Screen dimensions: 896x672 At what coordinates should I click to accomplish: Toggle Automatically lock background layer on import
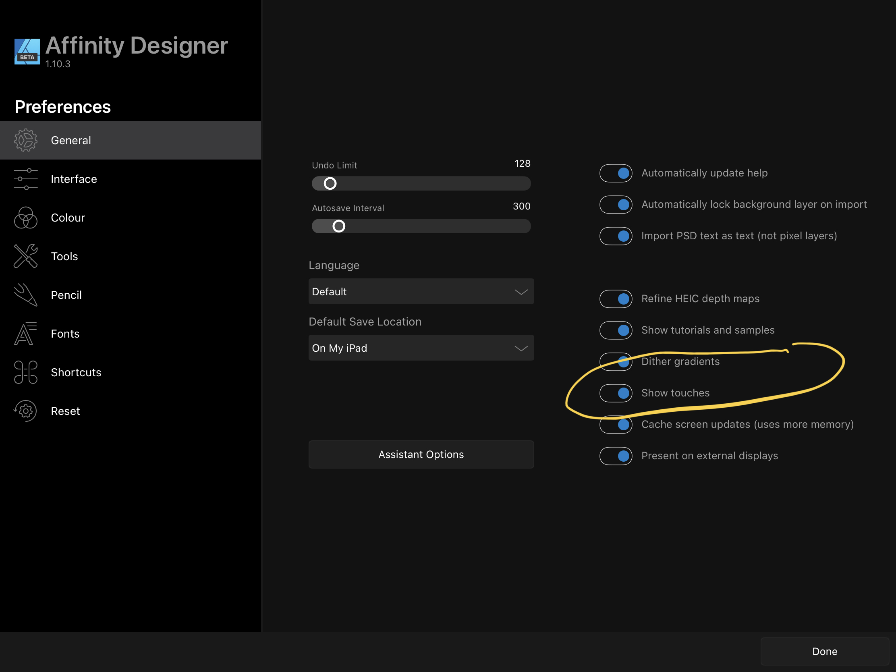pos(616,205)
